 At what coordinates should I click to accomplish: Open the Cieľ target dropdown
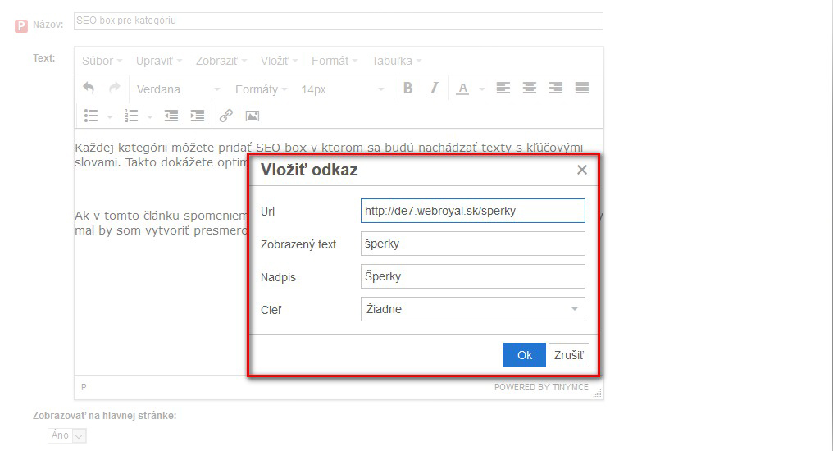click(472, 309)
